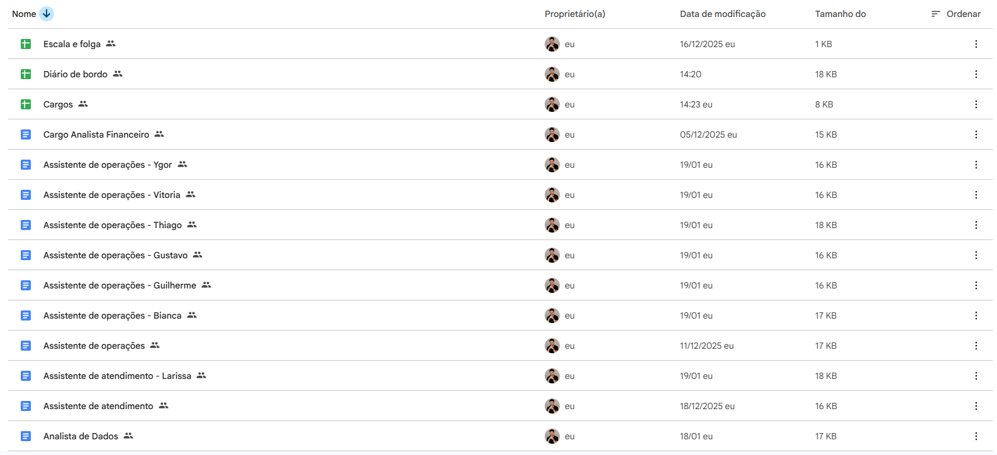Open the Ordenar sort menu
Screen dimensions: 997x455
956,14
